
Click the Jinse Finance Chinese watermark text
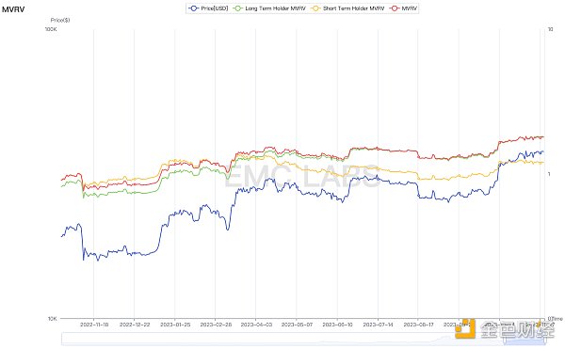click(x=517, y=329)
